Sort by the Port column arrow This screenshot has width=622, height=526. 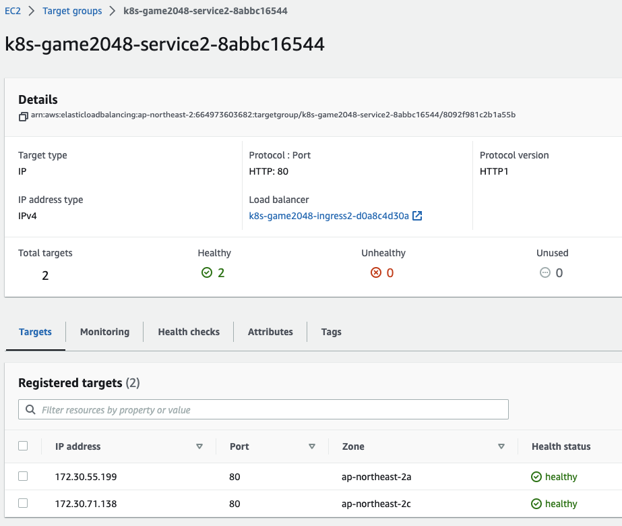(x=312, y=446)
